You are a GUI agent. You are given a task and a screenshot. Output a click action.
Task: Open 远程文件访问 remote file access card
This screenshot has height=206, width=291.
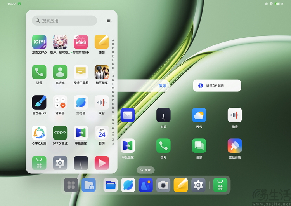[217, 86]
